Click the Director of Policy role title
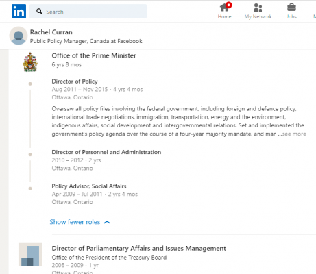The width and height of the screenshot is (316, 274). pyautogui.click(x=75, y=82)
